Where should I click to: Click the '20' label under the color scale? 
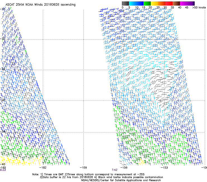[150, 8]
